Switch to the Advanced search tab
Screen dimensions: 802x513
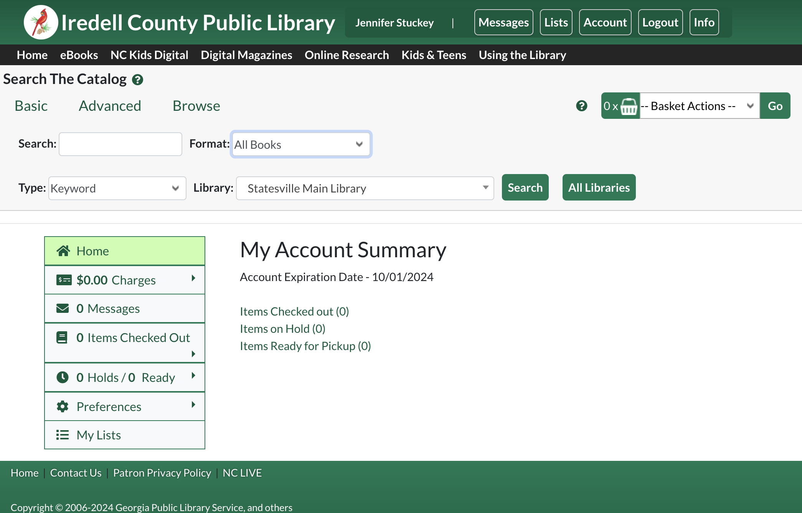tap(110, 106)
